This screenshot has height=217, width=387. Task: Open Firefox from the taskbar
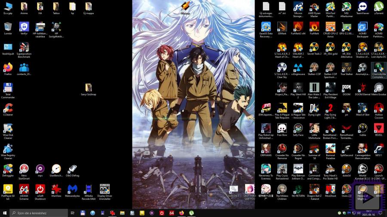(x=181, y=213)
